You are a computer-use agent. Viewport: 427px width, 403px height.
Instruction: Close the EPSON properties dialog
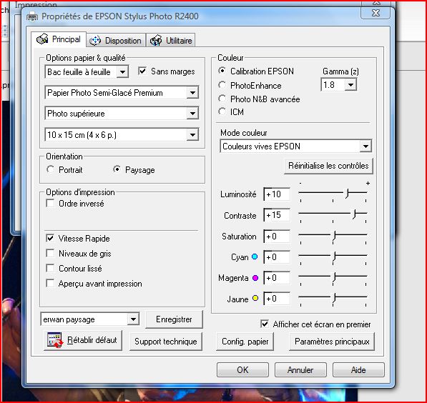376,13
